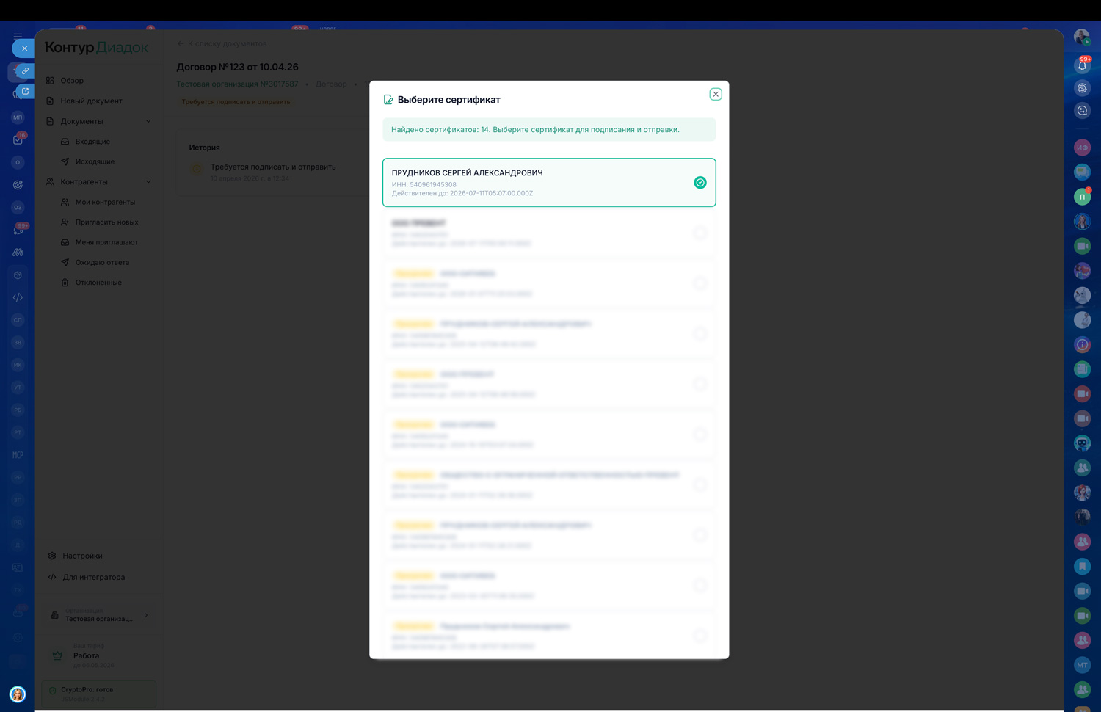This screenshot has width=1101, height=712.
Task: Open the code brackets icon in left rail
Action: click(x=18, y=297)
